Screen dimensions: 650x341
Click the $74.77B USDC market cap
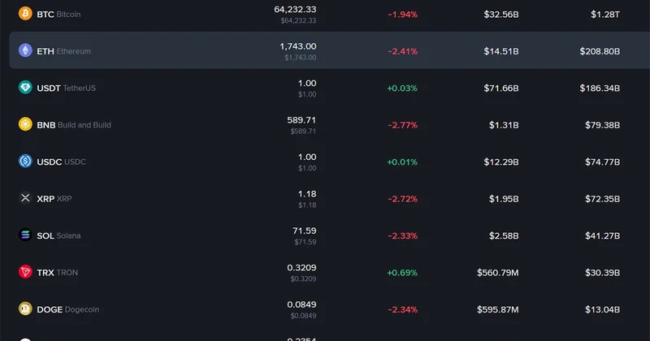coord(602,162)
